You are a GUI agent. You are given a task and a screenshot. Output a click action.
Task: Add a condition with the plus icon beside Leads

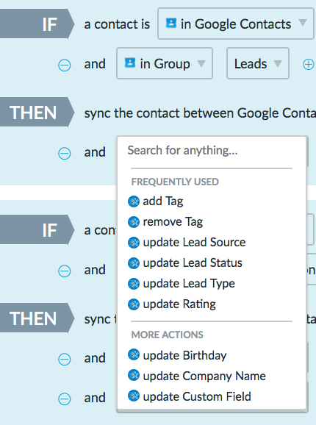(309, 65)
